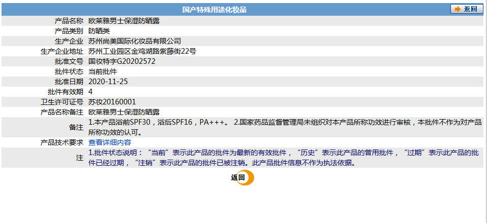Image resolution: width=487 pixels, height=223 pixels.
Task: Select manufacturer 苏州尚美国际化妆品有限公司
Action: (x=135, y=41)
